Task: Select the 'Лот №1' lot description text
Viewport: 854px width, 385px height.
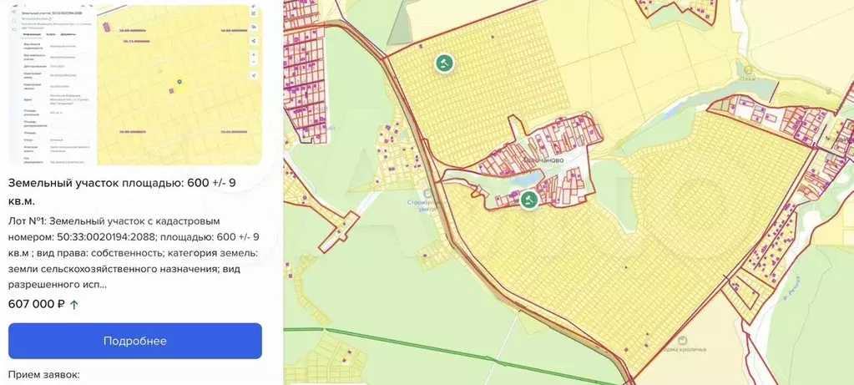Action: point(134,253)
